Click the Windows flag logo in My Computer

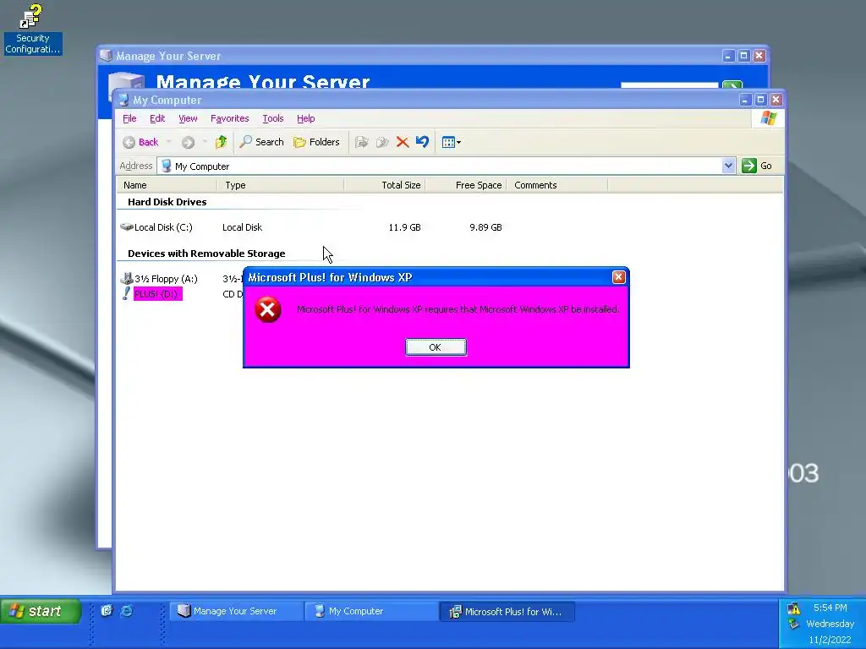click(768, 118)
